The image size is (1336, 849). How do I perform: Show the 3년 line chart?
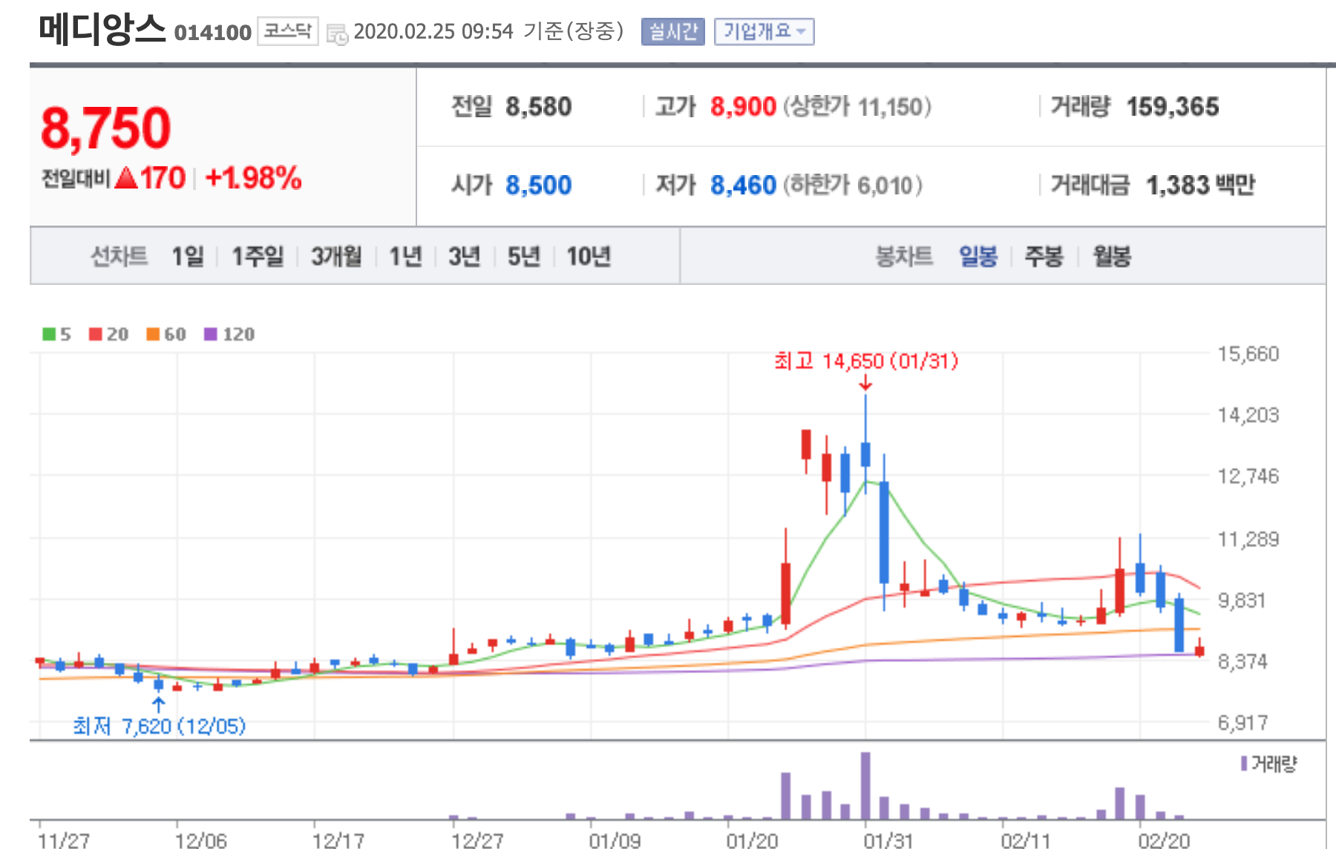pos(464,256)
